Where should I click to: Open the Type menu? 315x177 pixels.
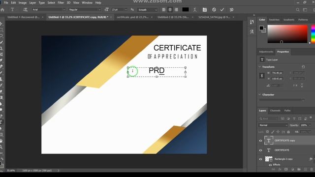pos(41,2)
